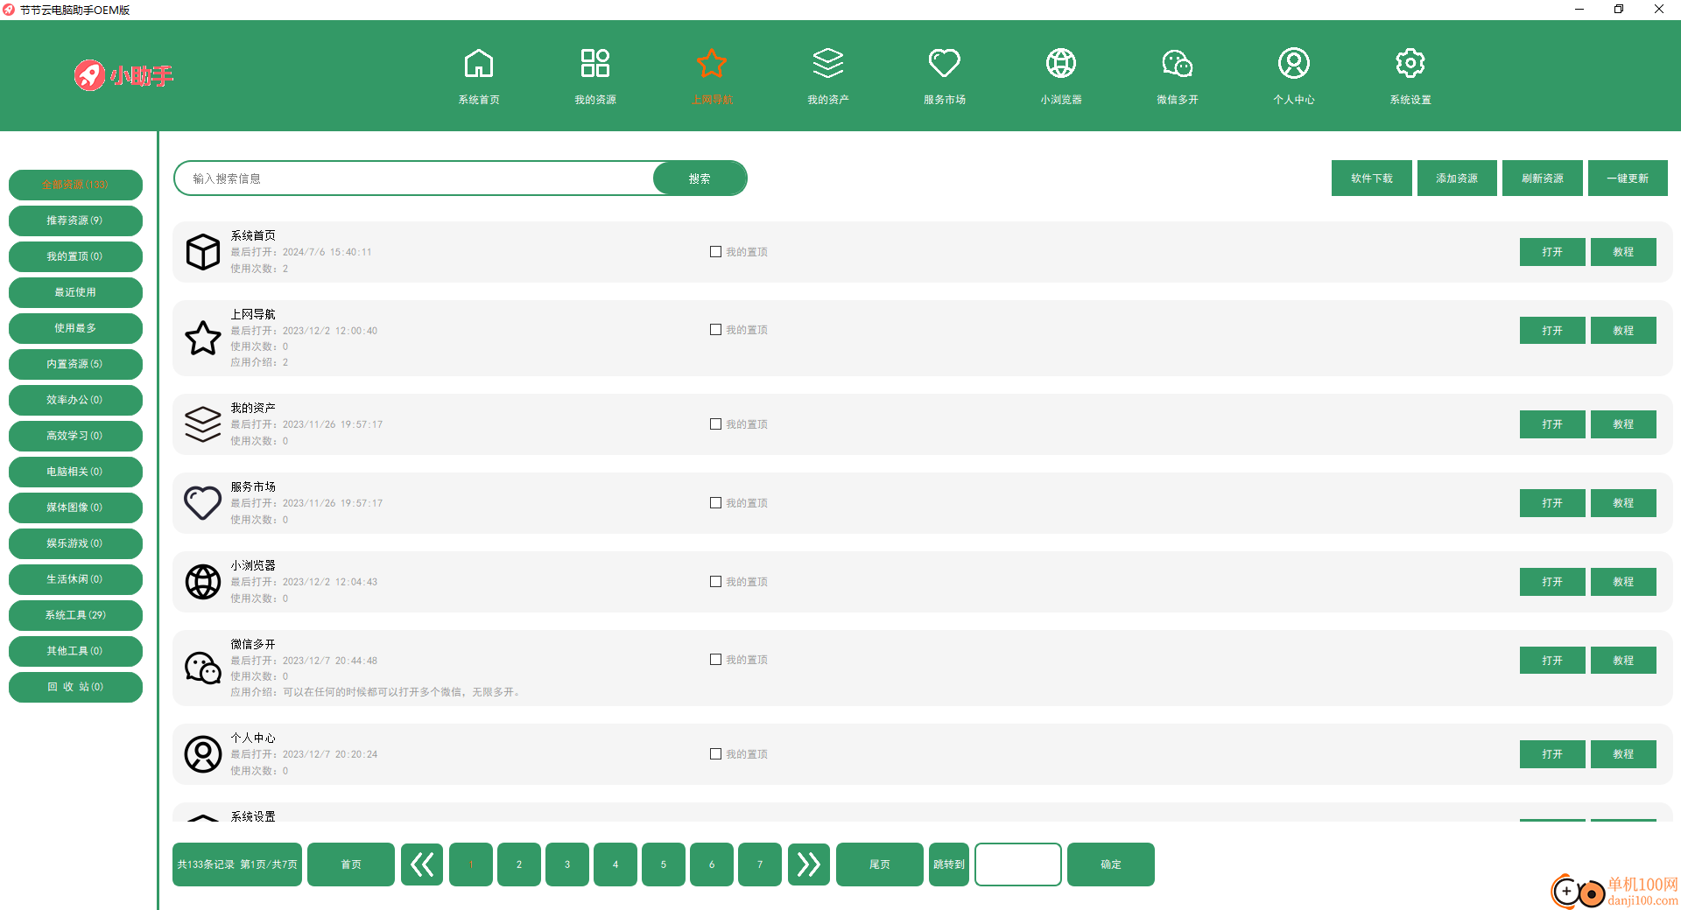This screenshot has height=910, width=1681.
Task: Open 我的资产 layers icon in top navigation
Action: [827, 64]
